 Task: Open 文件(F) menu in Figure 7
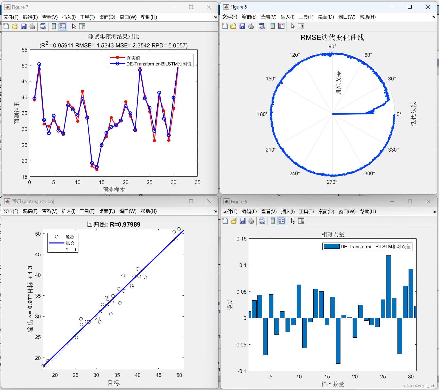pos(11,17)
